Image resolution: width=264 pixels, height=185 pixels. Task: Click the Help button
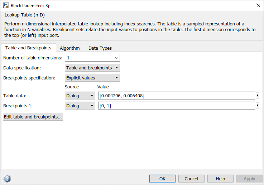[x=220, y=179]
